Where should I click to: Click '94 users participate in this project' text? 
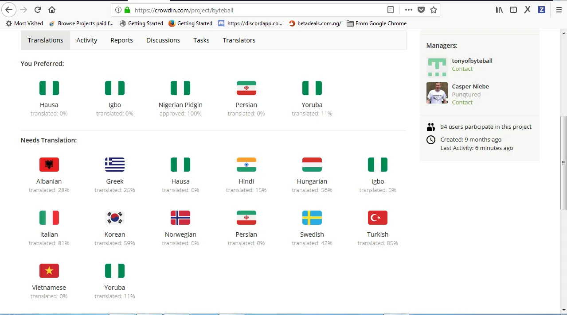tap(486, 127)
